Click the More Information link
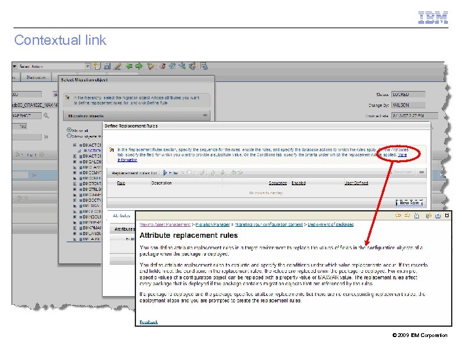 click(x=402, y=155)
